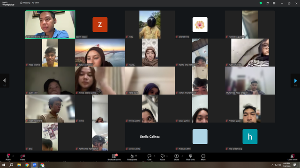Select the Joey video tile

[x=150, y=25]
